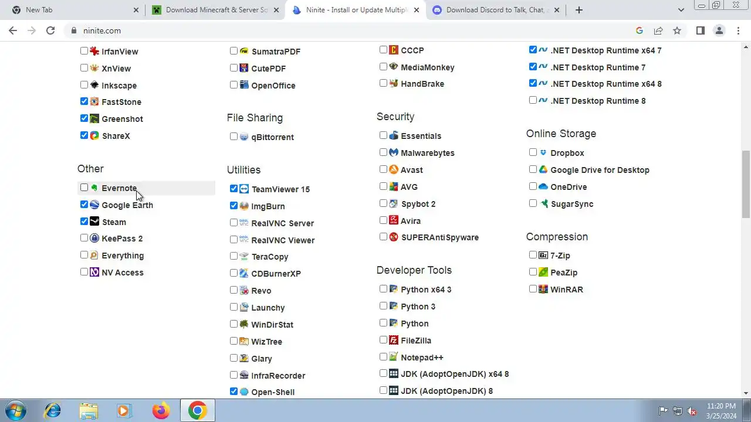Click the KeePass 2 icon
Screen dimensions: 751x422
pyautogui.click(x=94, y=238)
